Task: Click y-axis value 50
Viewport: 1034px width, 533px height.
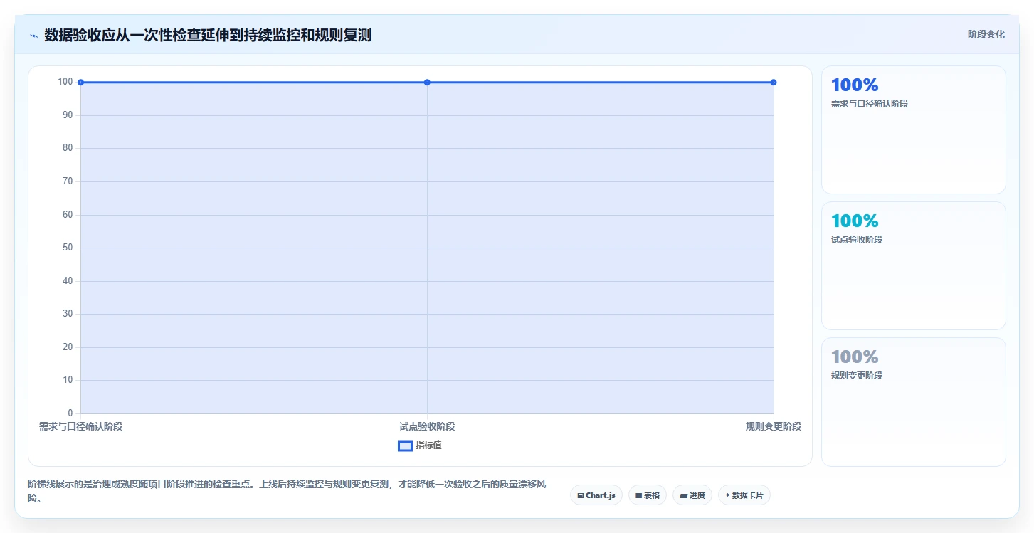Action: pyautogui.click(x=67, y=248)
